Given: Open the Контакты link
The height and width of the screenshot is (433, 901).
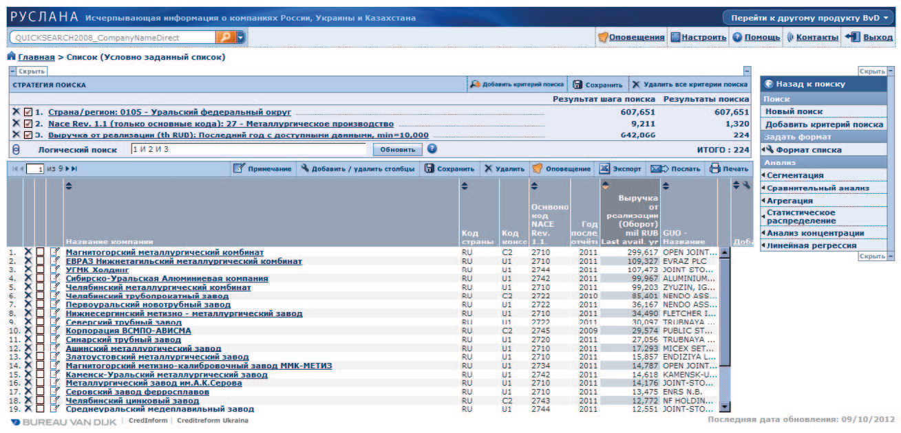Looking at the screenshot, I should click(812, 37).
